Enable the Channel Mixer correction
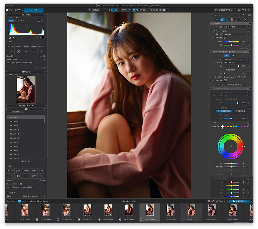The image size is (258, 229). click(212, 179)
